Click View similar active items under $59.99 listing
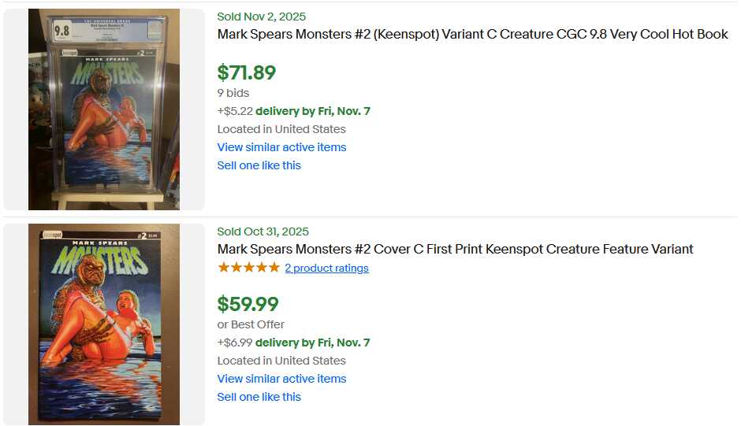The height and width of the screenshot is (426, 741). (x=281, y=379)
